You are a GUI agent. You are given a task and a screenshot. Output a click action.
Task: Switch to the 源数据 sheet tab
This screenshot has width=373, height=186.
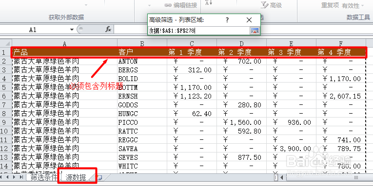tap(76, 177)
